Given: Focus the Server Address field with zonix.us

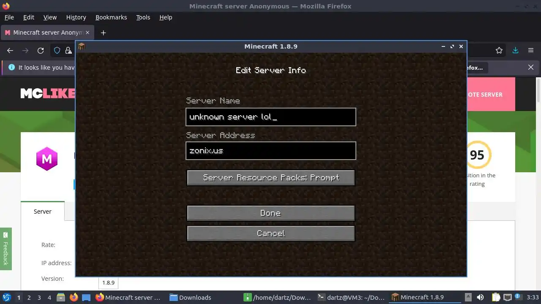Looking at the screenshot, I should (270, 151).
